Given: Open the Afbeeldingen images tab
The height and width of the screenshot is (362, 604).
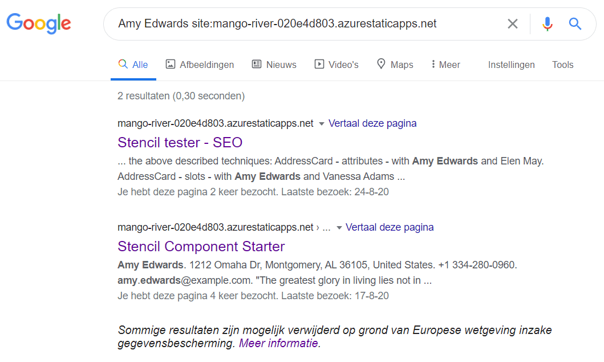Looking at the screenshot, I should [200, 65].
